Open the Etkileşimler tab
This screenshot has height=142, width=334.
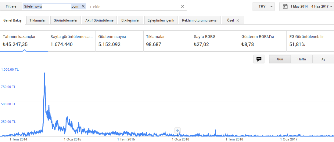pos(131,20)
